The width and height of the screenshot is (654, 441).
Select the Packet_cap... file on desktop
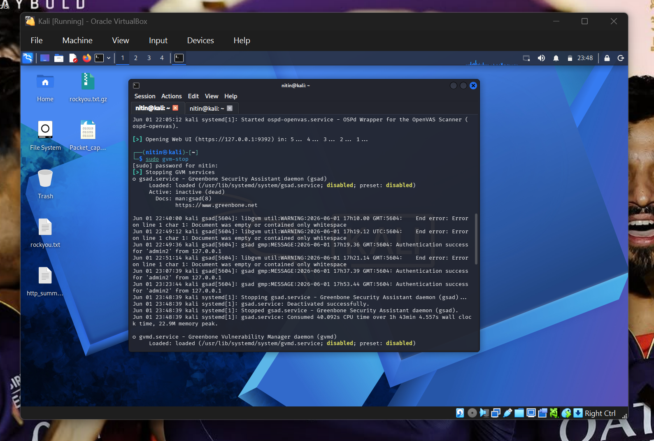point(88,136)
